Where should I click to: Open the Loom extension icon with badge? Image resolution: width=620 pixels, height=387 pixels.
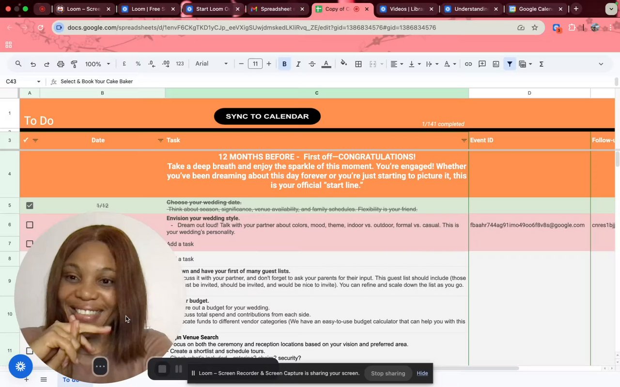click(557, 28)
